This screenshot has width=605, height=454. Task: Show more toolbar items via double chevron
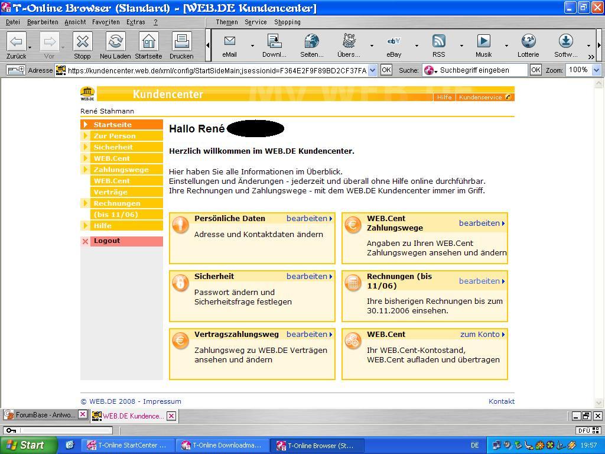coord(591,57)
